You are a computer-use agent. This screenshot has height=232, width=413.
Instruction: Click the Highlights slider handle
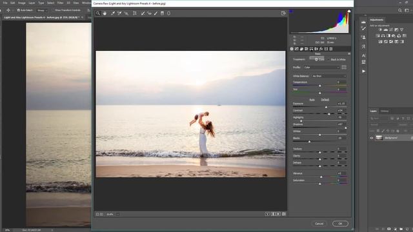(301, 121)
